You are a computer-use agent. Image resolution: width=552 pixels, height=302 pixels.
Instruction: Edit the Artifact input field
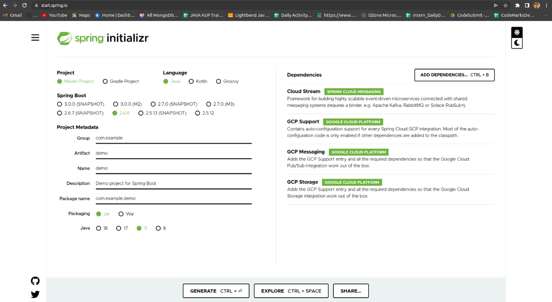(173, 153)
